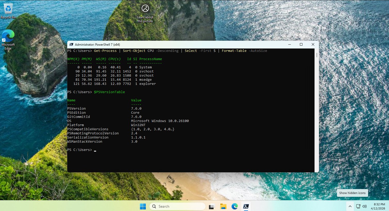Screen dimensions: 389x211
Task: Close the PowerShell 7 window
Action: [313, 45]
